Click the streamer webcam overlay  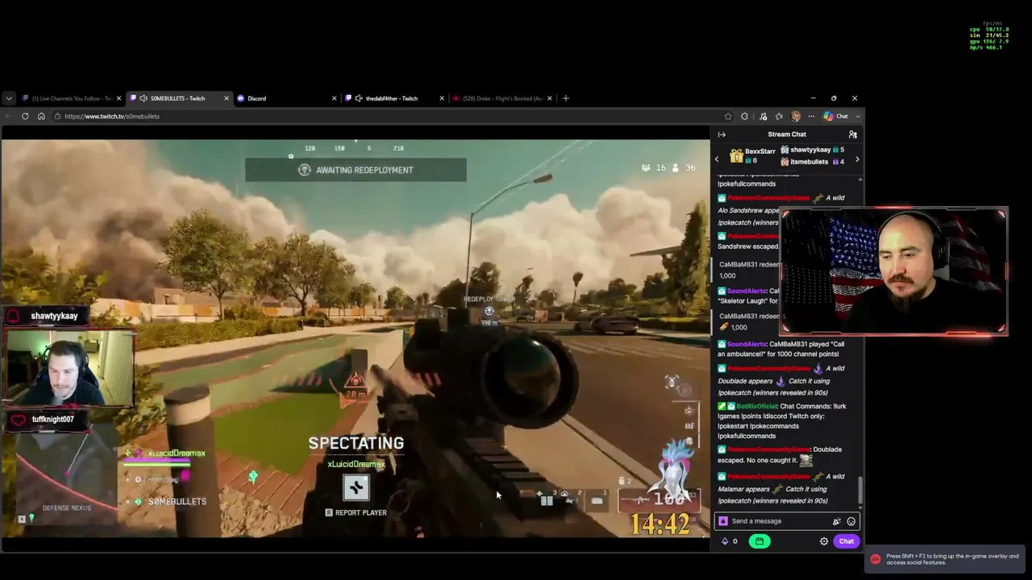[894, 271]
